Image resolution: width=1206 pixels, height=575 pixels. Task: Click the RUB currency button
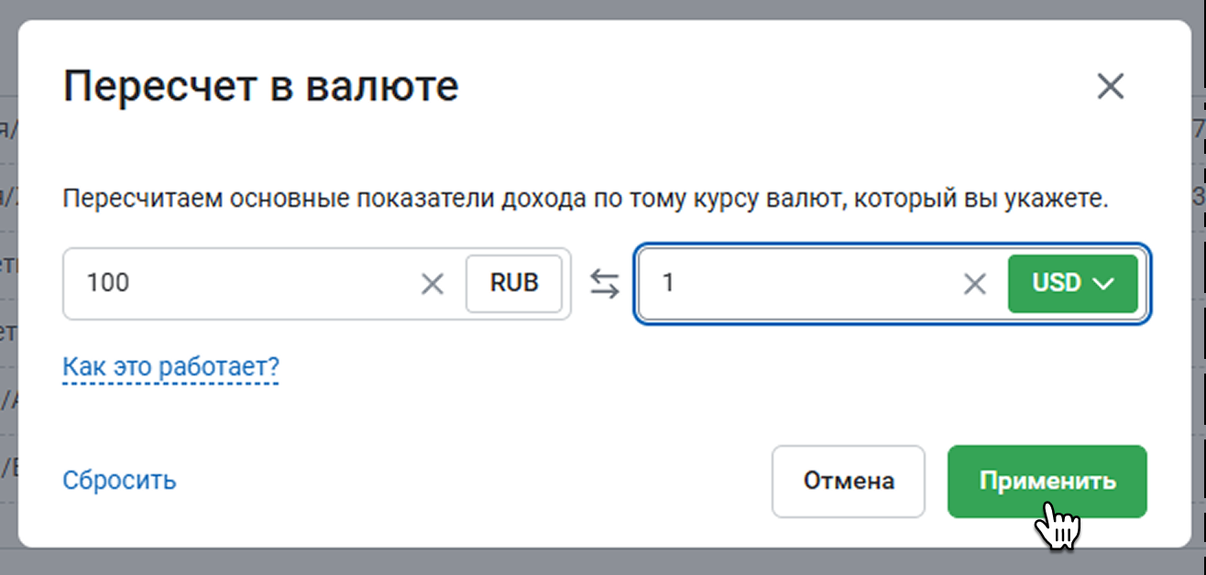(514, 283)
